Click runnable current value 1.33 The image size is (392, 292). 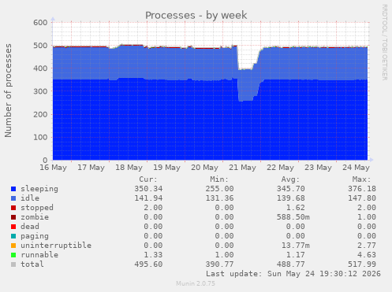coord(153,255)
